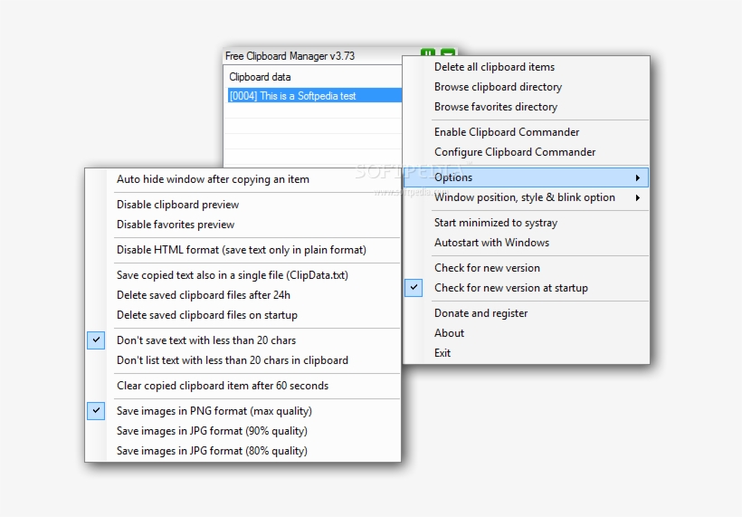Open the About entry
742x517 pixels.
coord(526,333)
